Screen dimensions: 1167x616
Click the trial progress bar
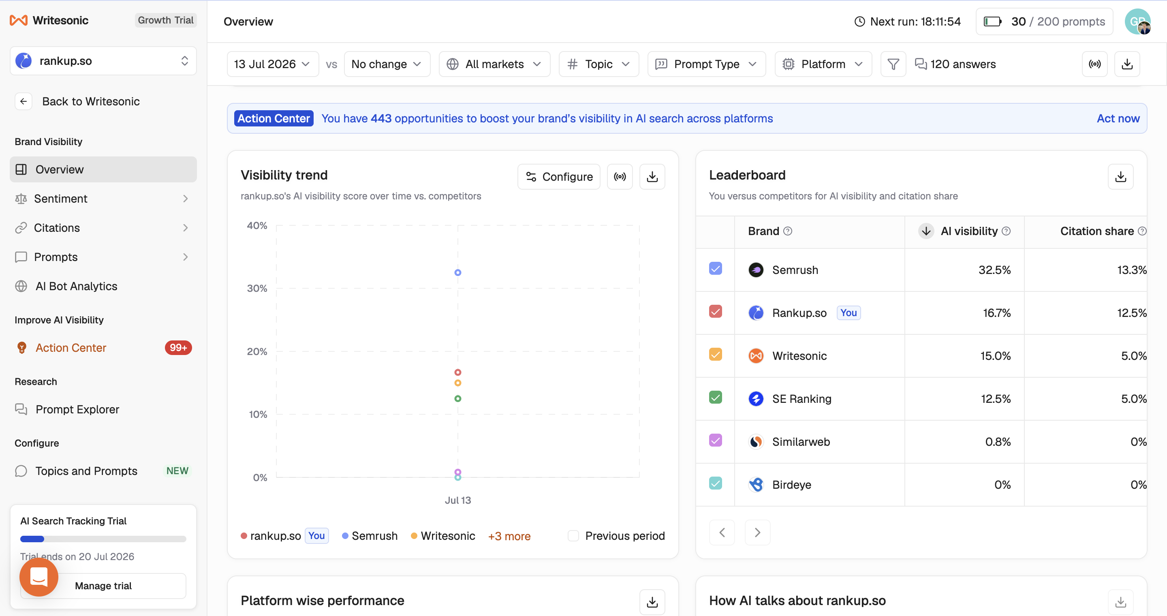click(x=103, y=539)
